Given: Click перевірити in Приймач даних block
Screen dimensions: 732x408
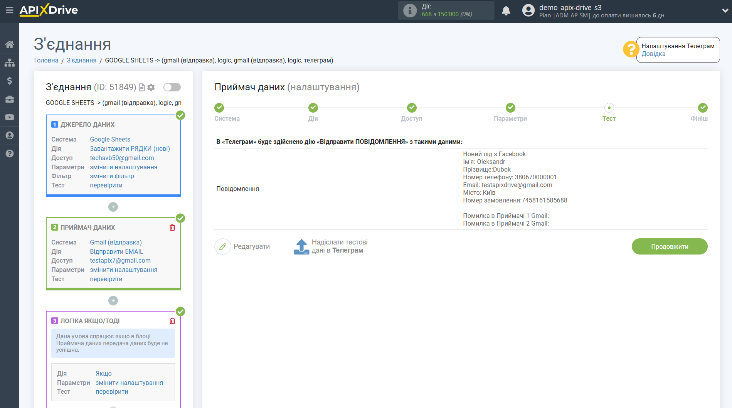Looking at the screenshot, I should tap(106, 279).
